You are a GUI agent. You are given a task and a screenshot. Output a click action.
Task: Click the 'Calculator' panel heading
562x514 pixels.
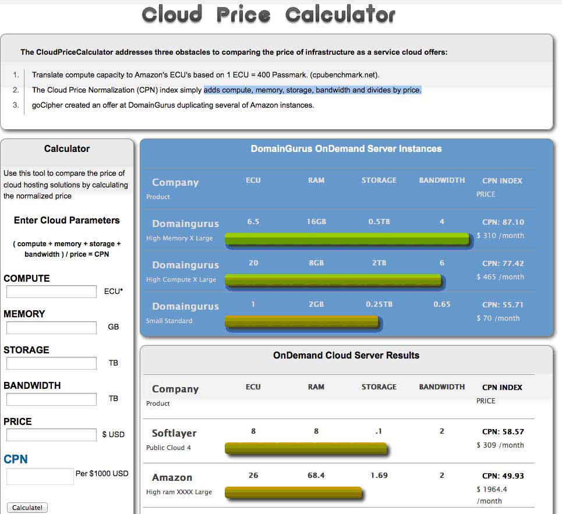click(66, 148)
